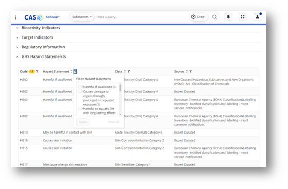Click May be harmful in contact with skin
The width and height of the screenshot is (288, 189).
(68, 133)
